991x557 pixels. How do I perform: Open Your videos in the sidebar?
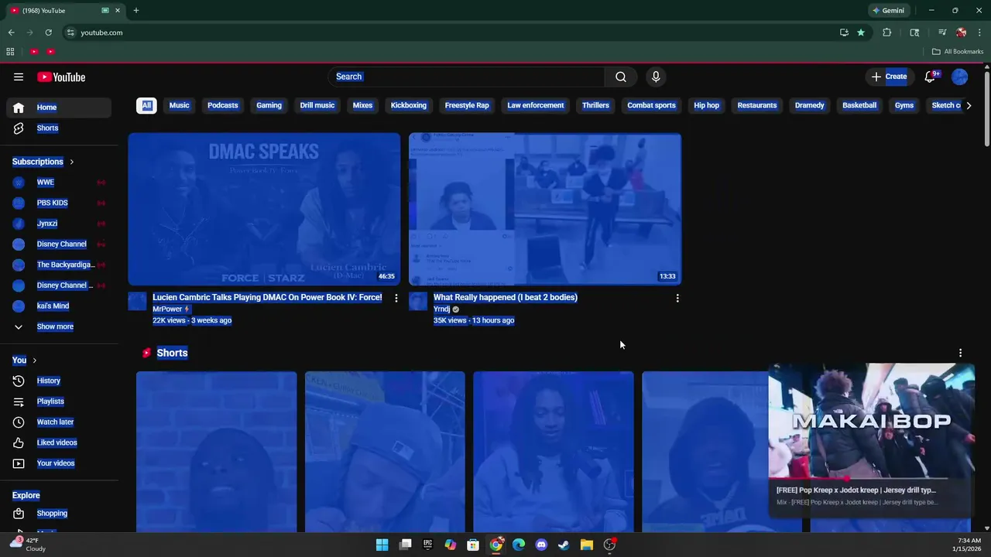[x=59, y=463]
